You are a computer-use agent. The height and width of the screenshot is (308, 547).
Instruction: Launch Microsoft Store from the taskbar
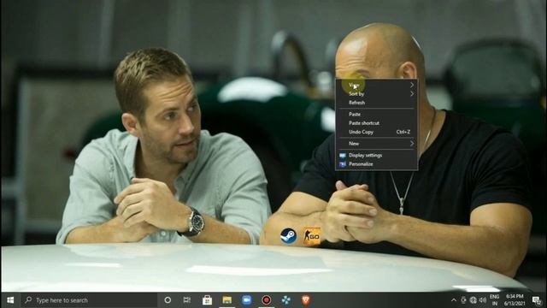coord(207,300)
